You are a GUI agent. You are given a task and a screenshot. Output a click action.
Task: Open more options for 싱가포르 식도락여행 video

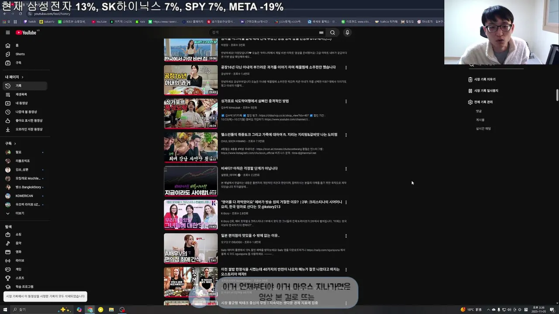(x=346, y=101)
